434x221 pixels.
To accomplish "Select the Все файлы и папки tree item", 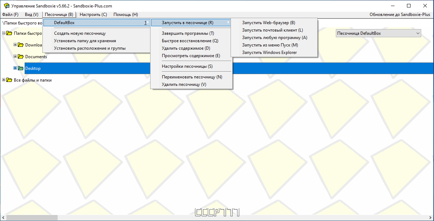I will tap(33, 80).
